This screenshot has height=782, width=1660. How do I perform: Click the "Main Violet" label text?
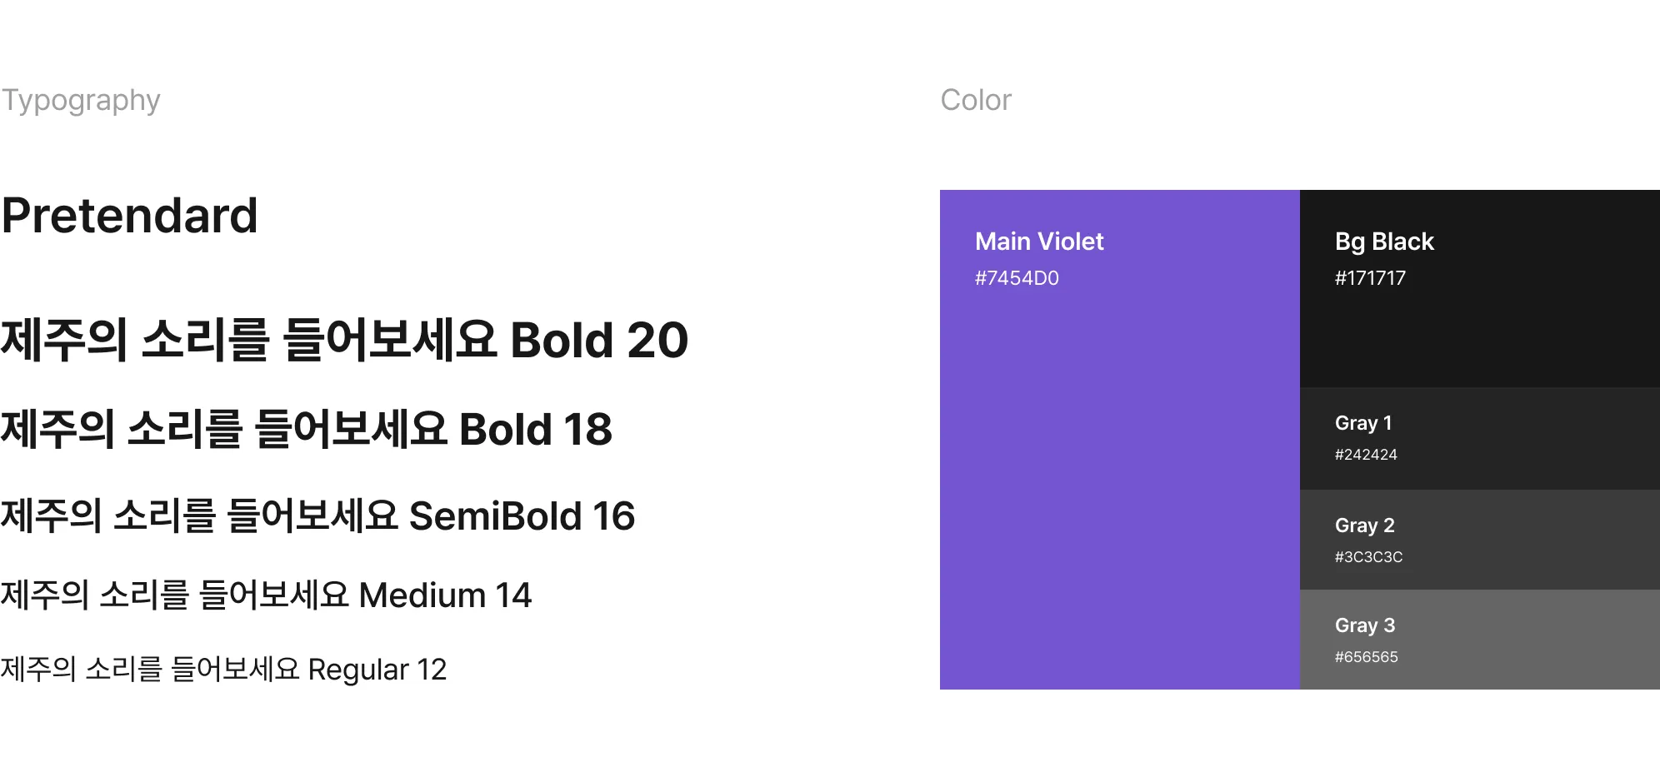pos(1039,242)
